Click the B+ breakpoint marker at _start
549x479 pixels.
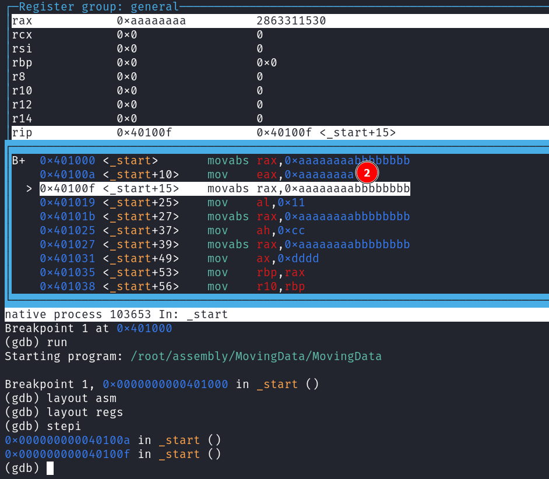pos(19,160)
